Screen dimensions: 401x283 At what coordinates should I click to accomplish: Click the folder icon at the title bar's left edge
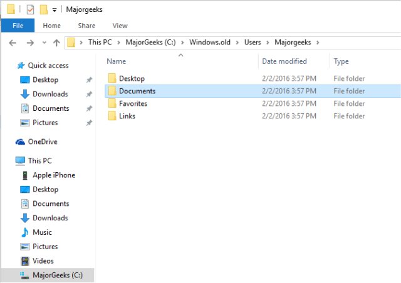coord(11,9)
